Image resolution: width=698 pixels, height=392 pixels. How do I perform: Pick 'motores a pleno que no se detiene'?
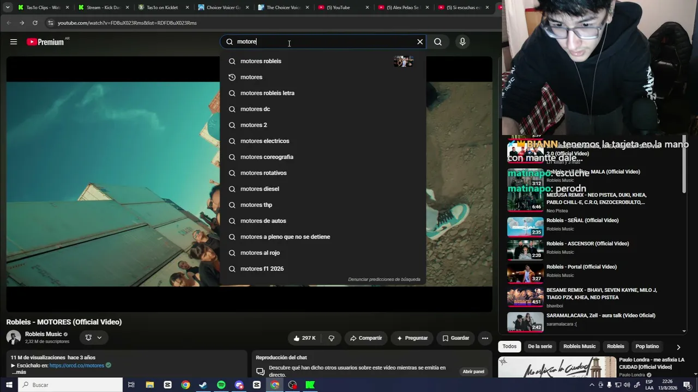click(323, 237)
